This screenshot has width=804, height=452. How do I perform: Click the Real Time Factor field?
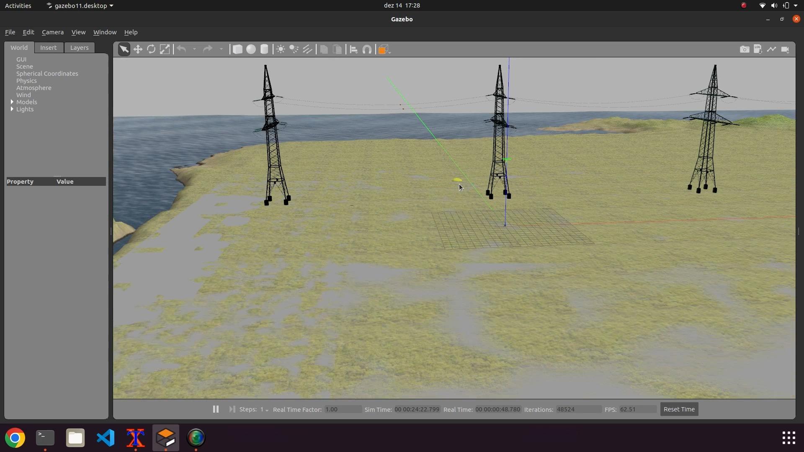[x=343, y=409]
